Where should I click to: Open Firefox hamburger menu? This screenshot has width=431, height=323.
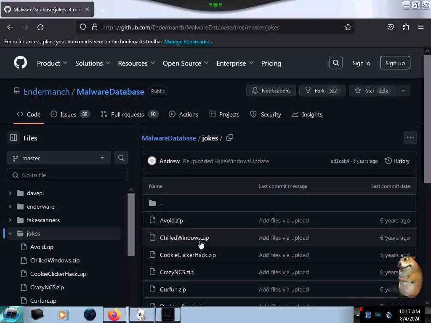420,27
